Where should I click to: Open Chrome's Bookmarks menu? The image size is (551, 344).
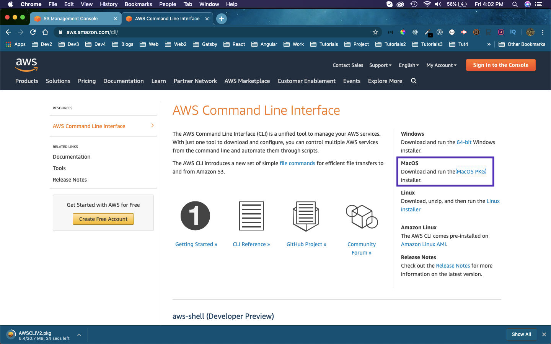[139, 4]
